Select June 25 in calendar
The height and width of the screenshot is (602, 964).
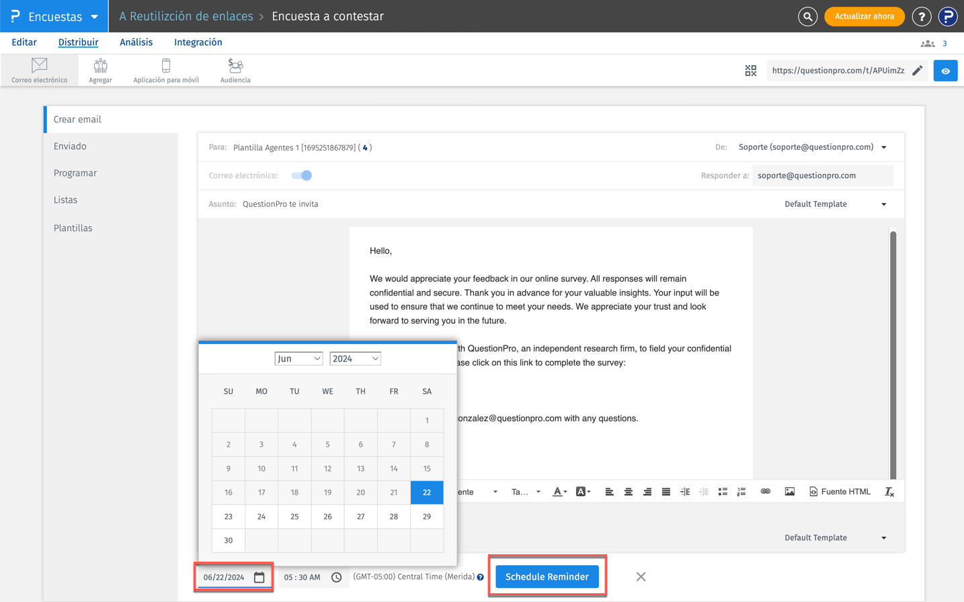pyautogui.click(x=294, y=517)
